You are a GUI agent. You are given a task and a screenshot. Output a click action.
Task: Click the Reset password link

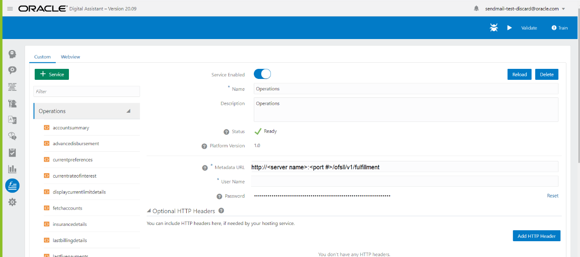coord(553,196)
